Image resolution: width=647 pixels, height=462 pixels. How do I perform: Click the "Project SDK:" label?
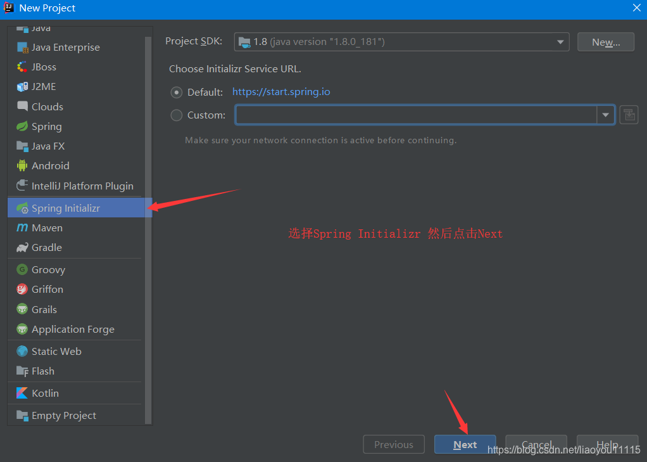pos(194,41)
